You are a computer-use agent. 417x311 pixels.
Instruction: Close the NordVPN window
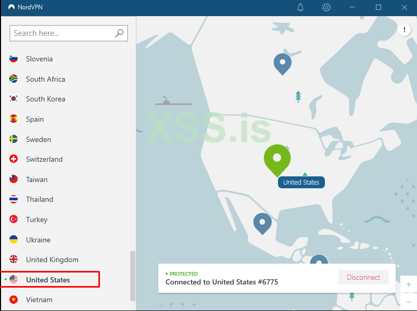pyautogui.click(x=404, y=7)
